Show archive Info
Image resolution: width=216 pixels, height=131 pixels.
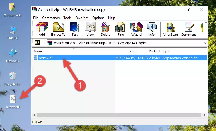tap(152, 29)
